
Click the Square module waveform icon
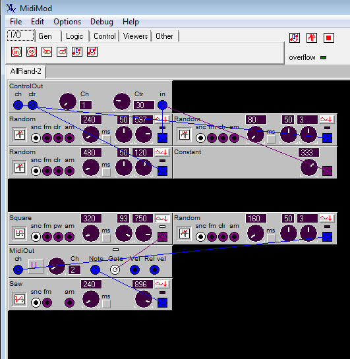tap(20, 234)
